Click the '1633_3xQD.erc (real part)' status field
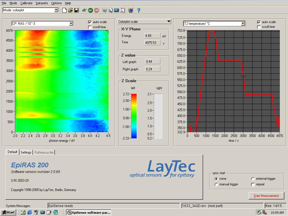Screen dimensions: 288x216 222,206
